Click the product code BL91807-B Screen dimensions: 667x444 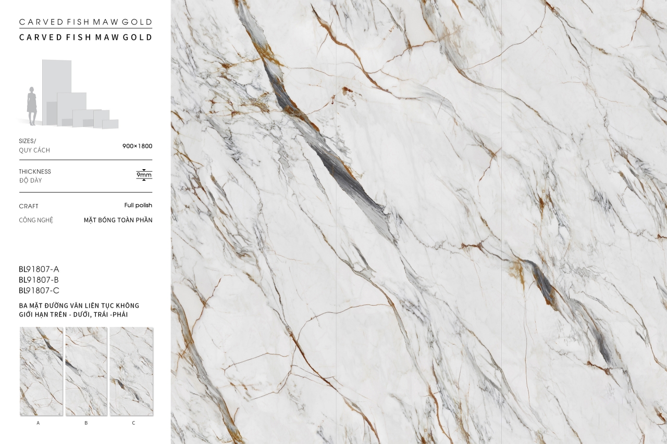pos(39,280)
